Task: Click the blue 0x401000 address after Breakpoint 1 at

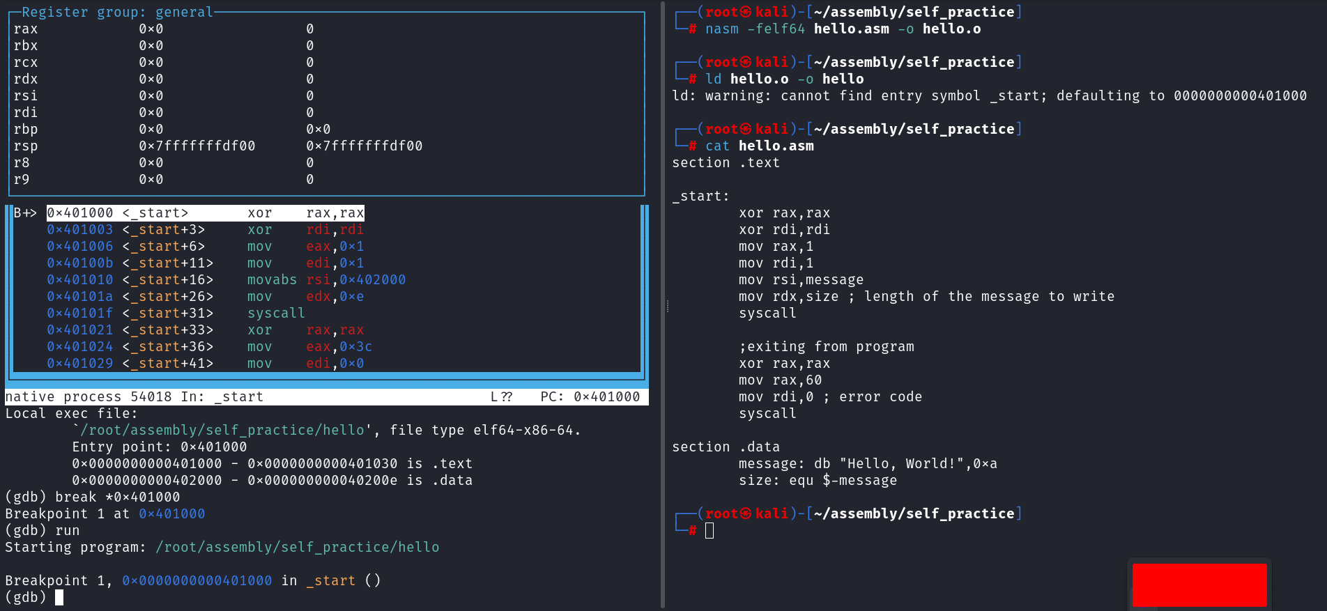Action: 171,513
